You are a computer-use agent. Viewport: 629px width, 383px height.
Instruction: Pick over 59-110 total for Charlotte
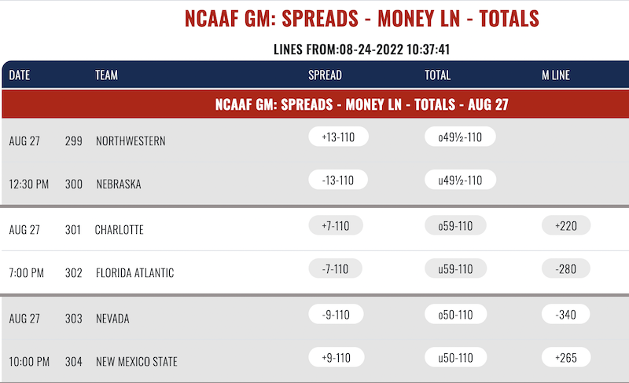click(x=455, y=225)
